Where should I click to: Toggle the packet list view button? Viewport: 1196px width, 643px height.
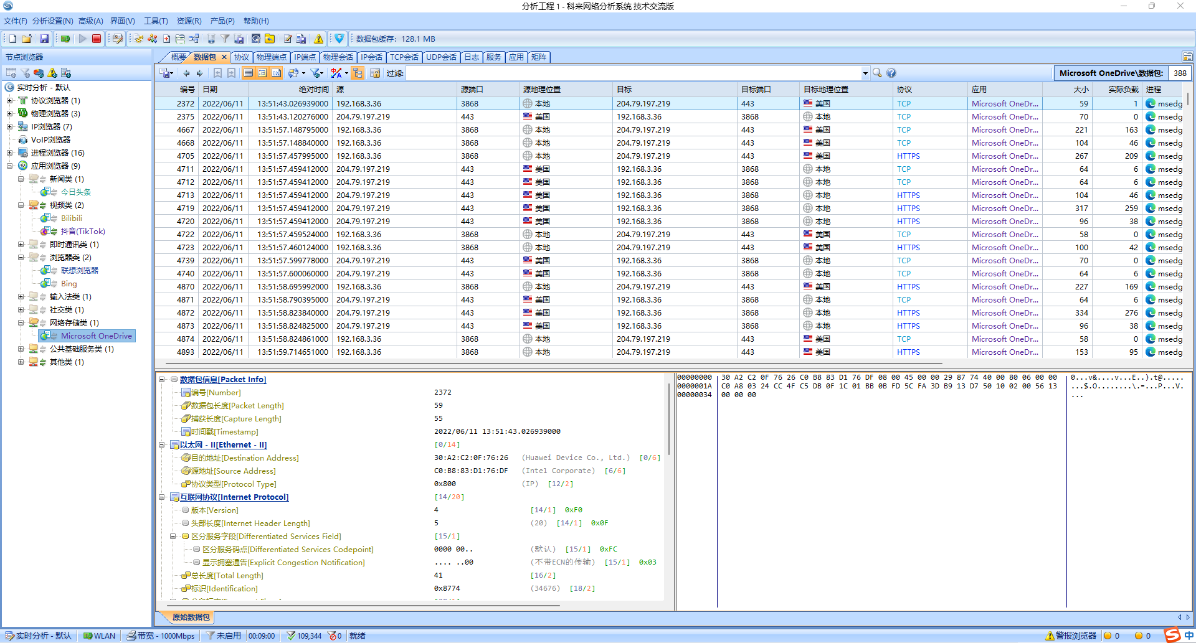coord(248,73)
